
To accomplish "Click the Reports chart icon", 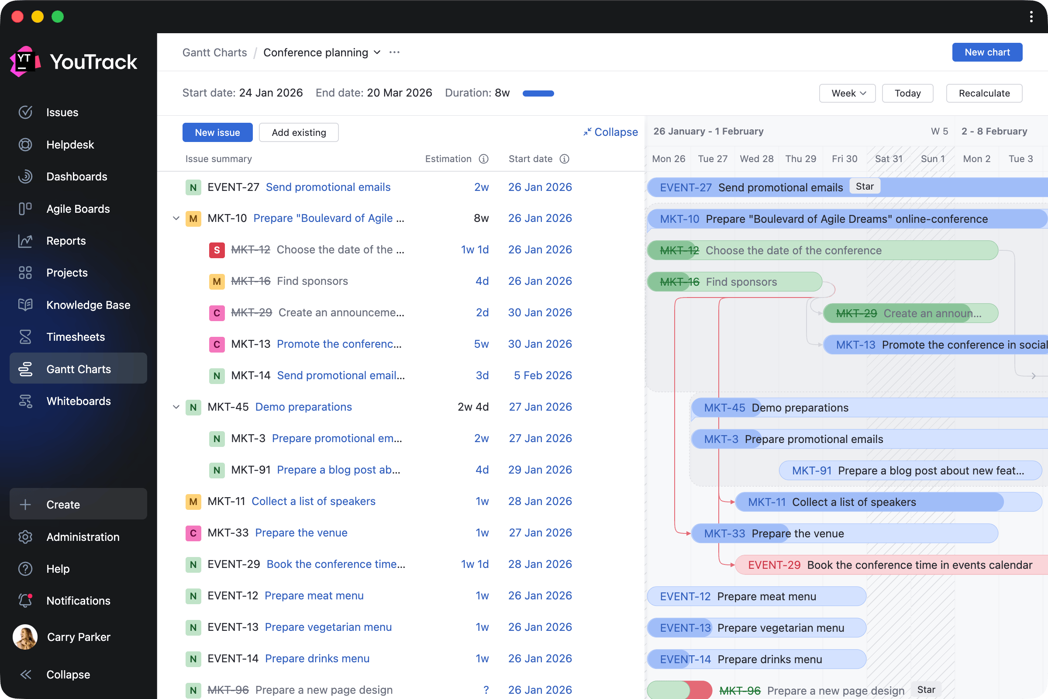I will pyautogui.click(x=25, y=241).
